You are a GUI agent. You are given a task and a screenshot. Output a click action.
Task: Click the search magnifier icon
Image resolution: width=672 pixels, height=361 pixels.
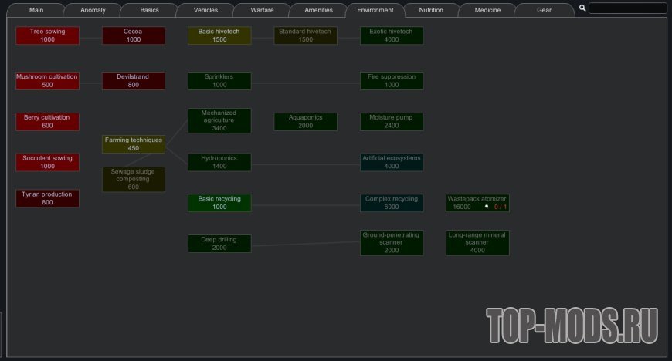coord(582,8)
